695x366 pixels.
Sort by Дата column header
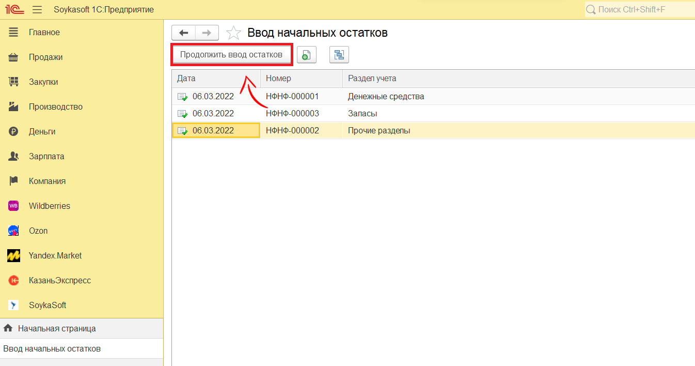click(x=216, y=79)
